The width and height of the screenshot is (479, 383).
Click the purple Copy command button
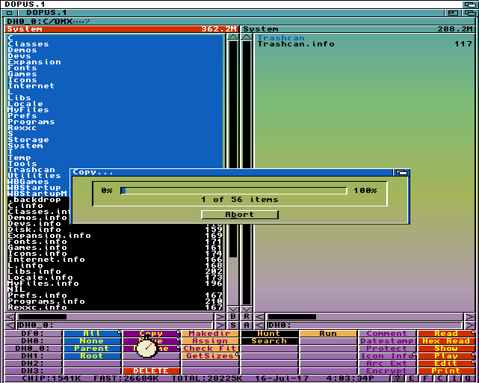coord(151,334)
